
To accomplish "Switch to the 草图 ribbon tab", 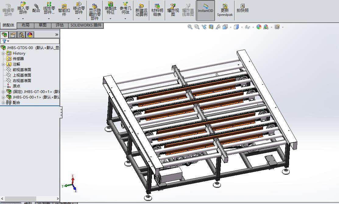I will [x=43, y=25].
